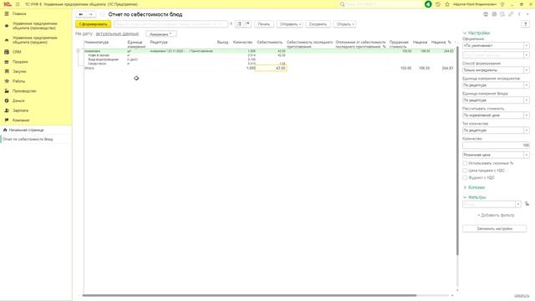Viewport: 535px width, 301px height.
Task: Click the Американо filter tag
Action: tap(160, 34)
